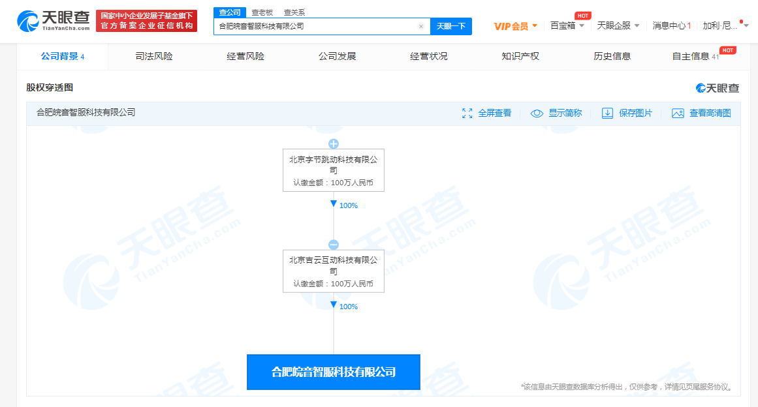Click the 天眼一下 search button

[x=450, y=26]
